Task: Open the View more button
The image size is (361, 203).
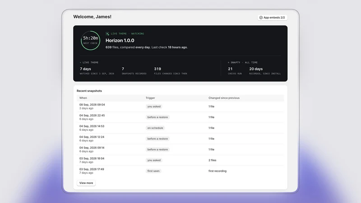Action: point(86,183)
